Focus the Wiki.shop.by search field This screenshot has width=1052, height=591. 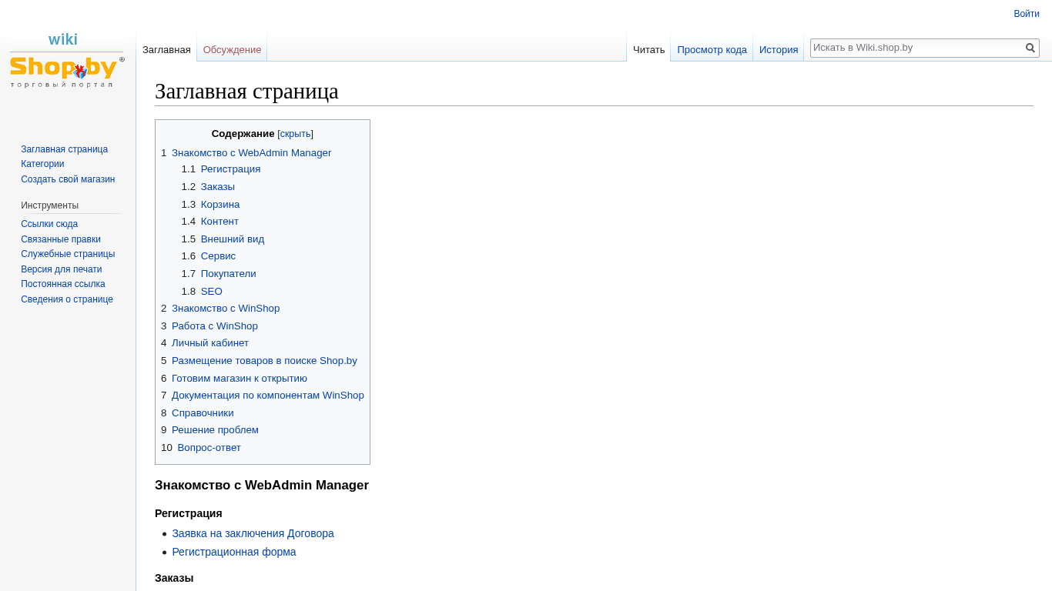tap(916, 48)
